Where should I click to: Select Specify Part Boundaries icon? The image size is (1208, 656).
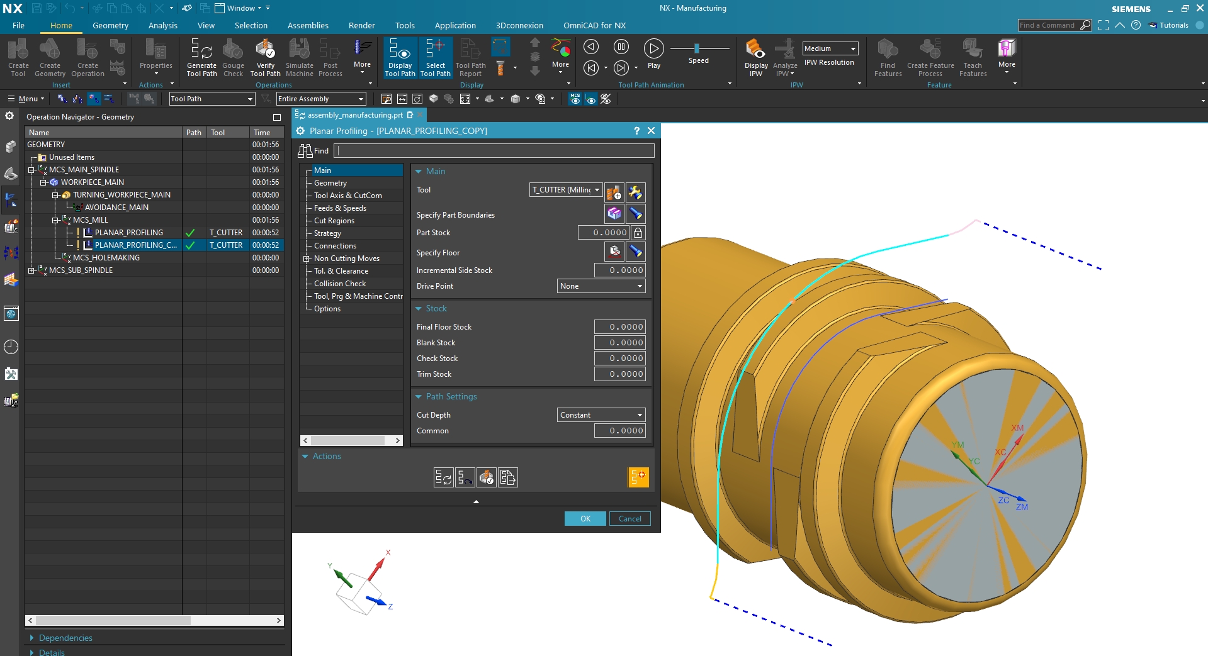click(614, 214)
